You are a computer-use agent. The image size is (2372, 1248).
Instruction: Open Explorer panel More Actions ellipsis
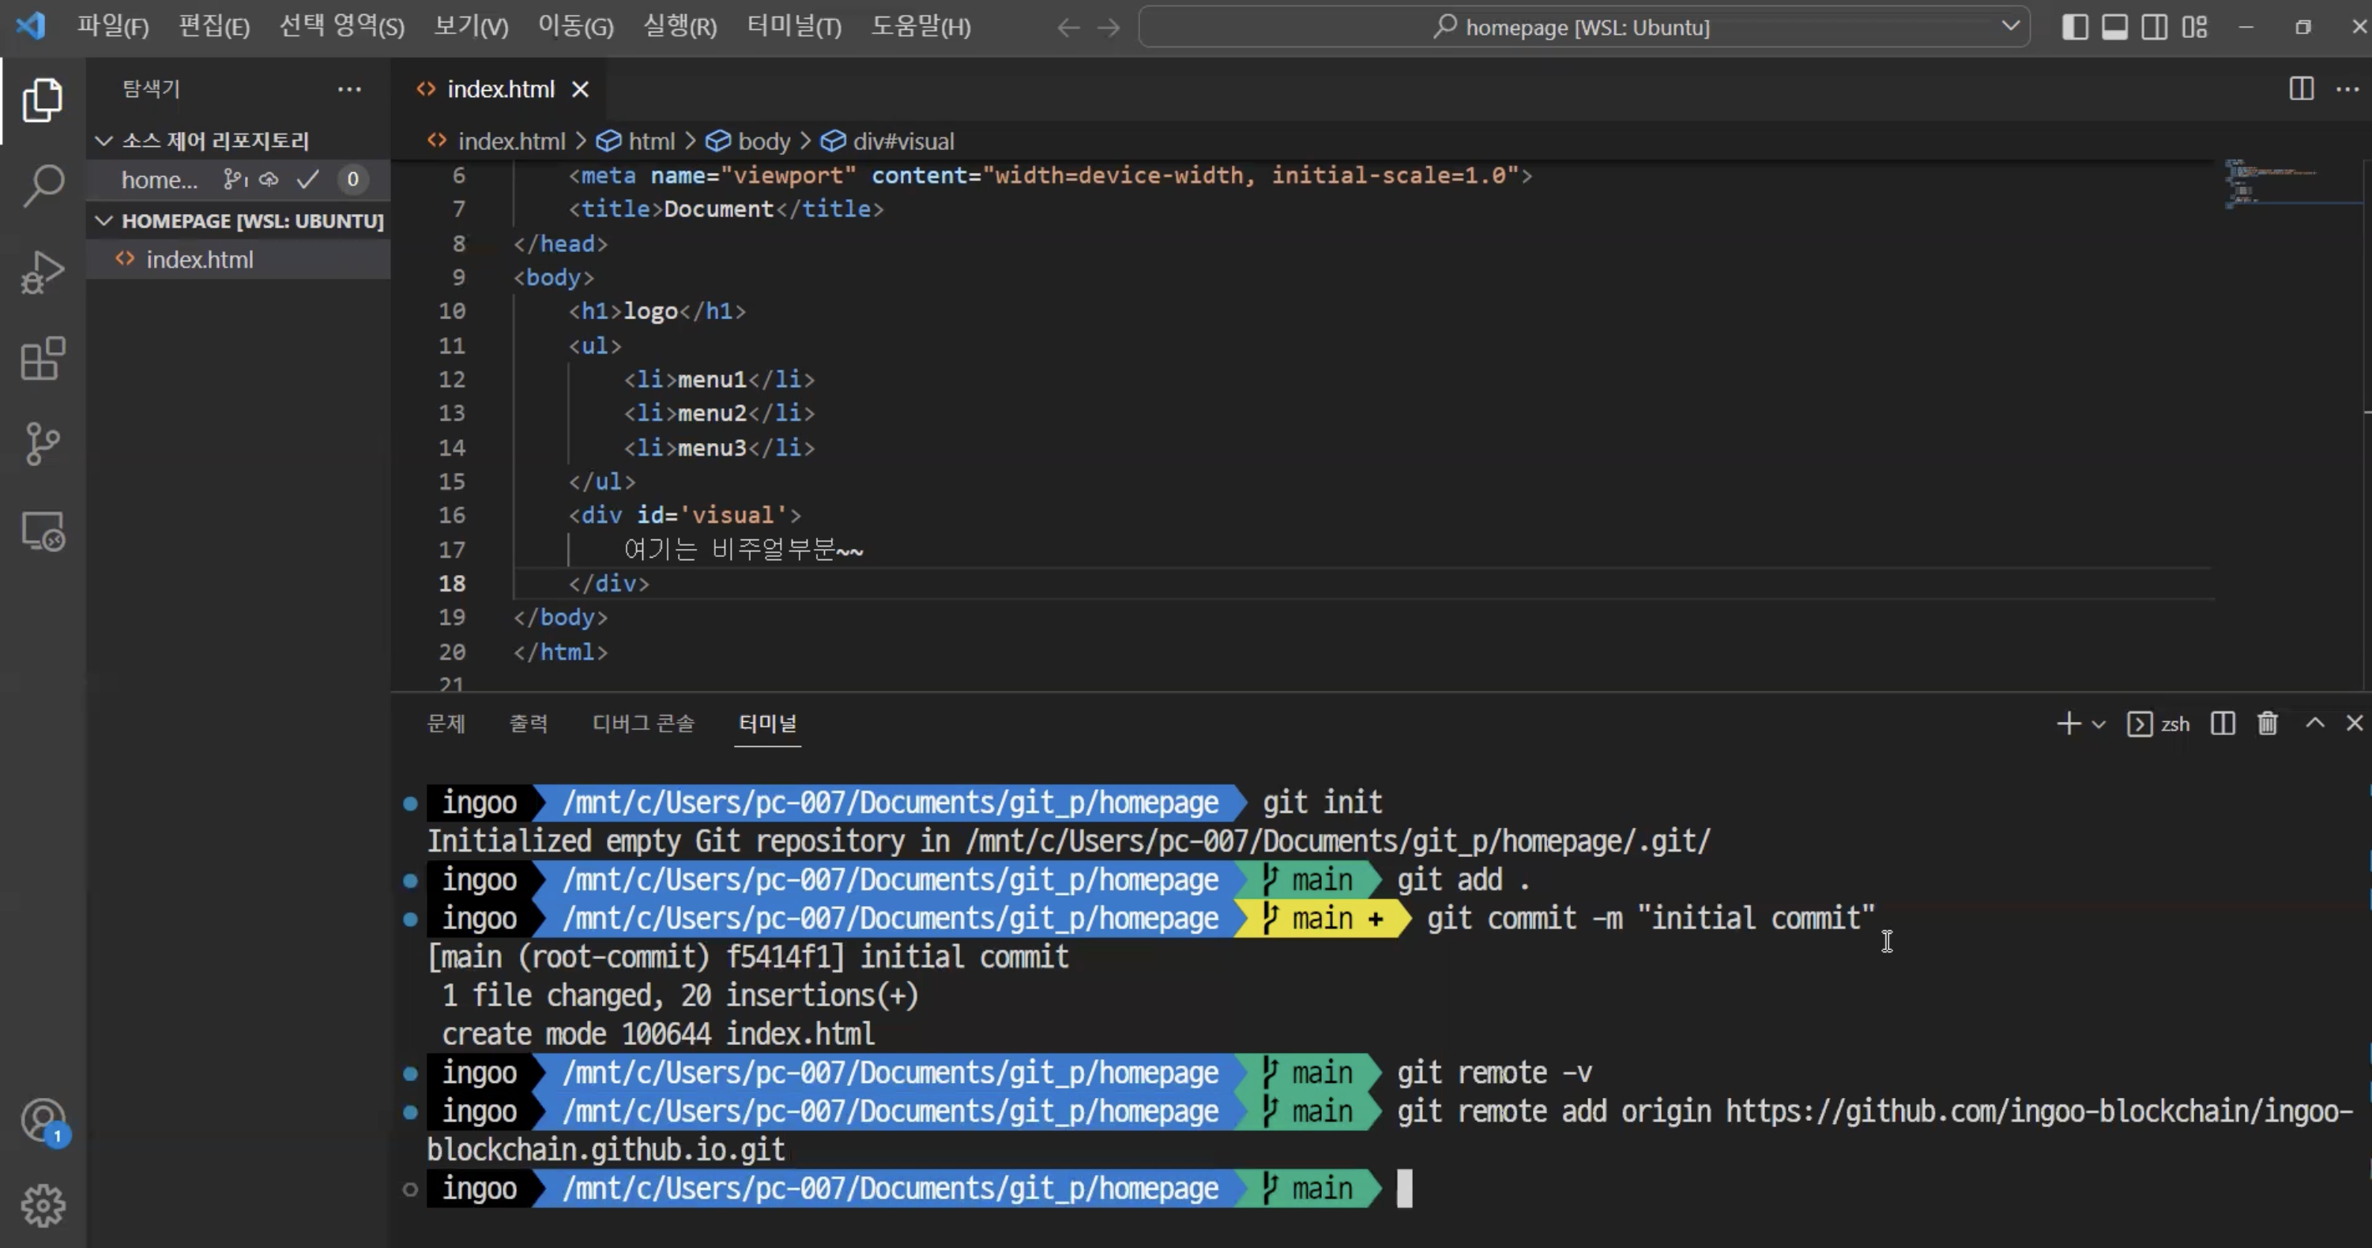349,88
